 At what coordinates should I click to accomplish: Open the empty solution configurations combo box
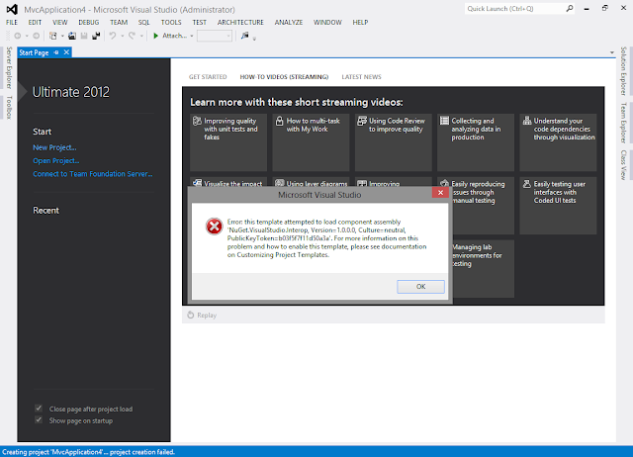[215, 36]
